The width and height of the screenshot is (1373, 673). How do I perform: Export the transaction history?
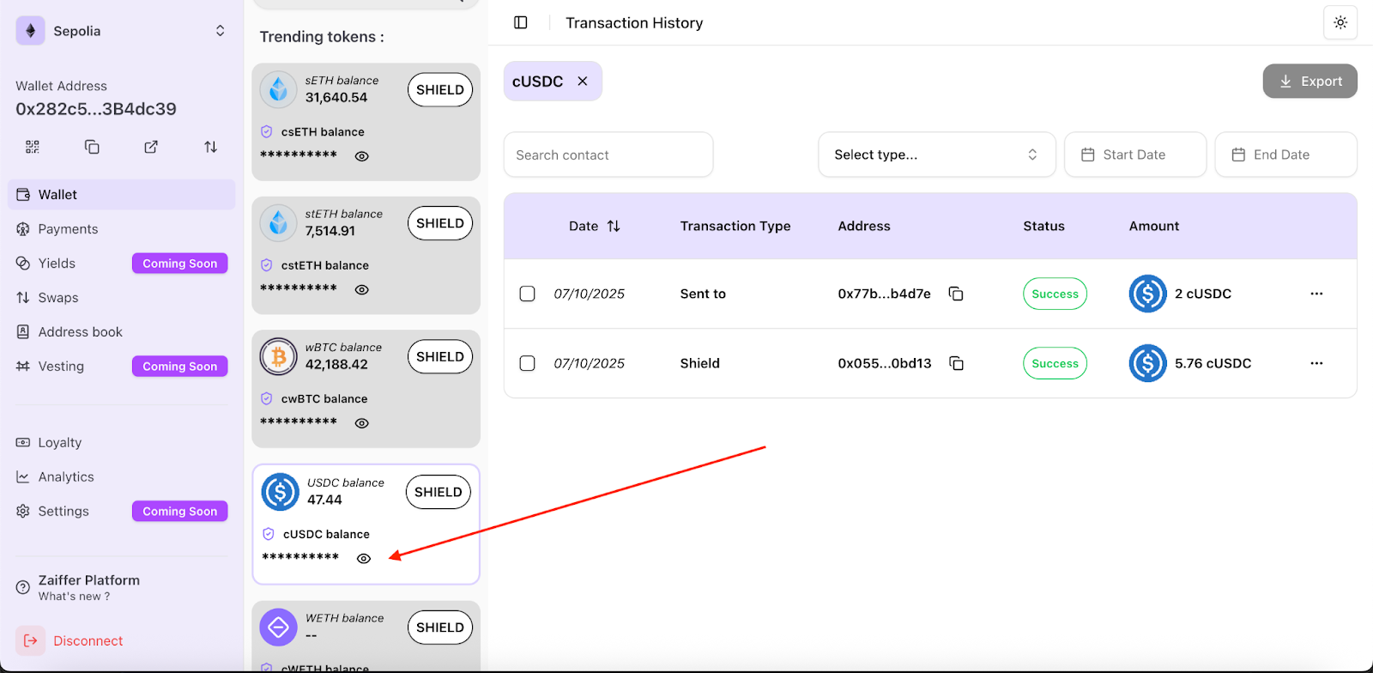1310,81
